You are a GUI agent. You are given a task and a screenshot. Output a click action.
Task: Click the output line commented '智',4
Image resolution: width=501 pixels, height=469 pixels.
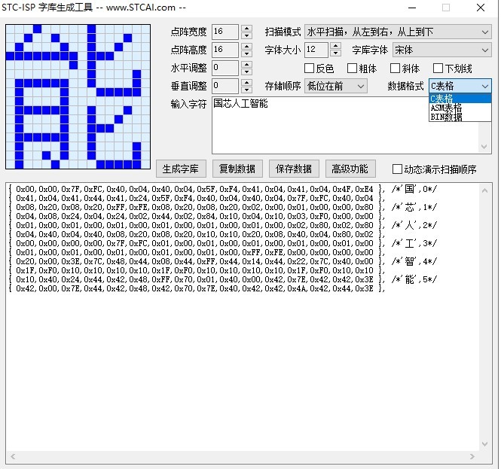coord(223,261)
